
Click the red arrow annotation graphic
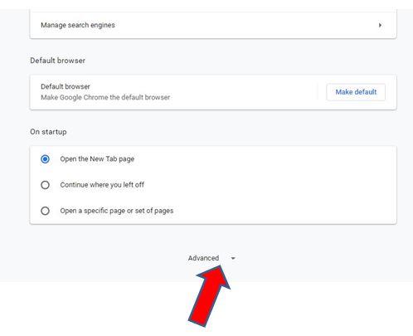[209, 296]
